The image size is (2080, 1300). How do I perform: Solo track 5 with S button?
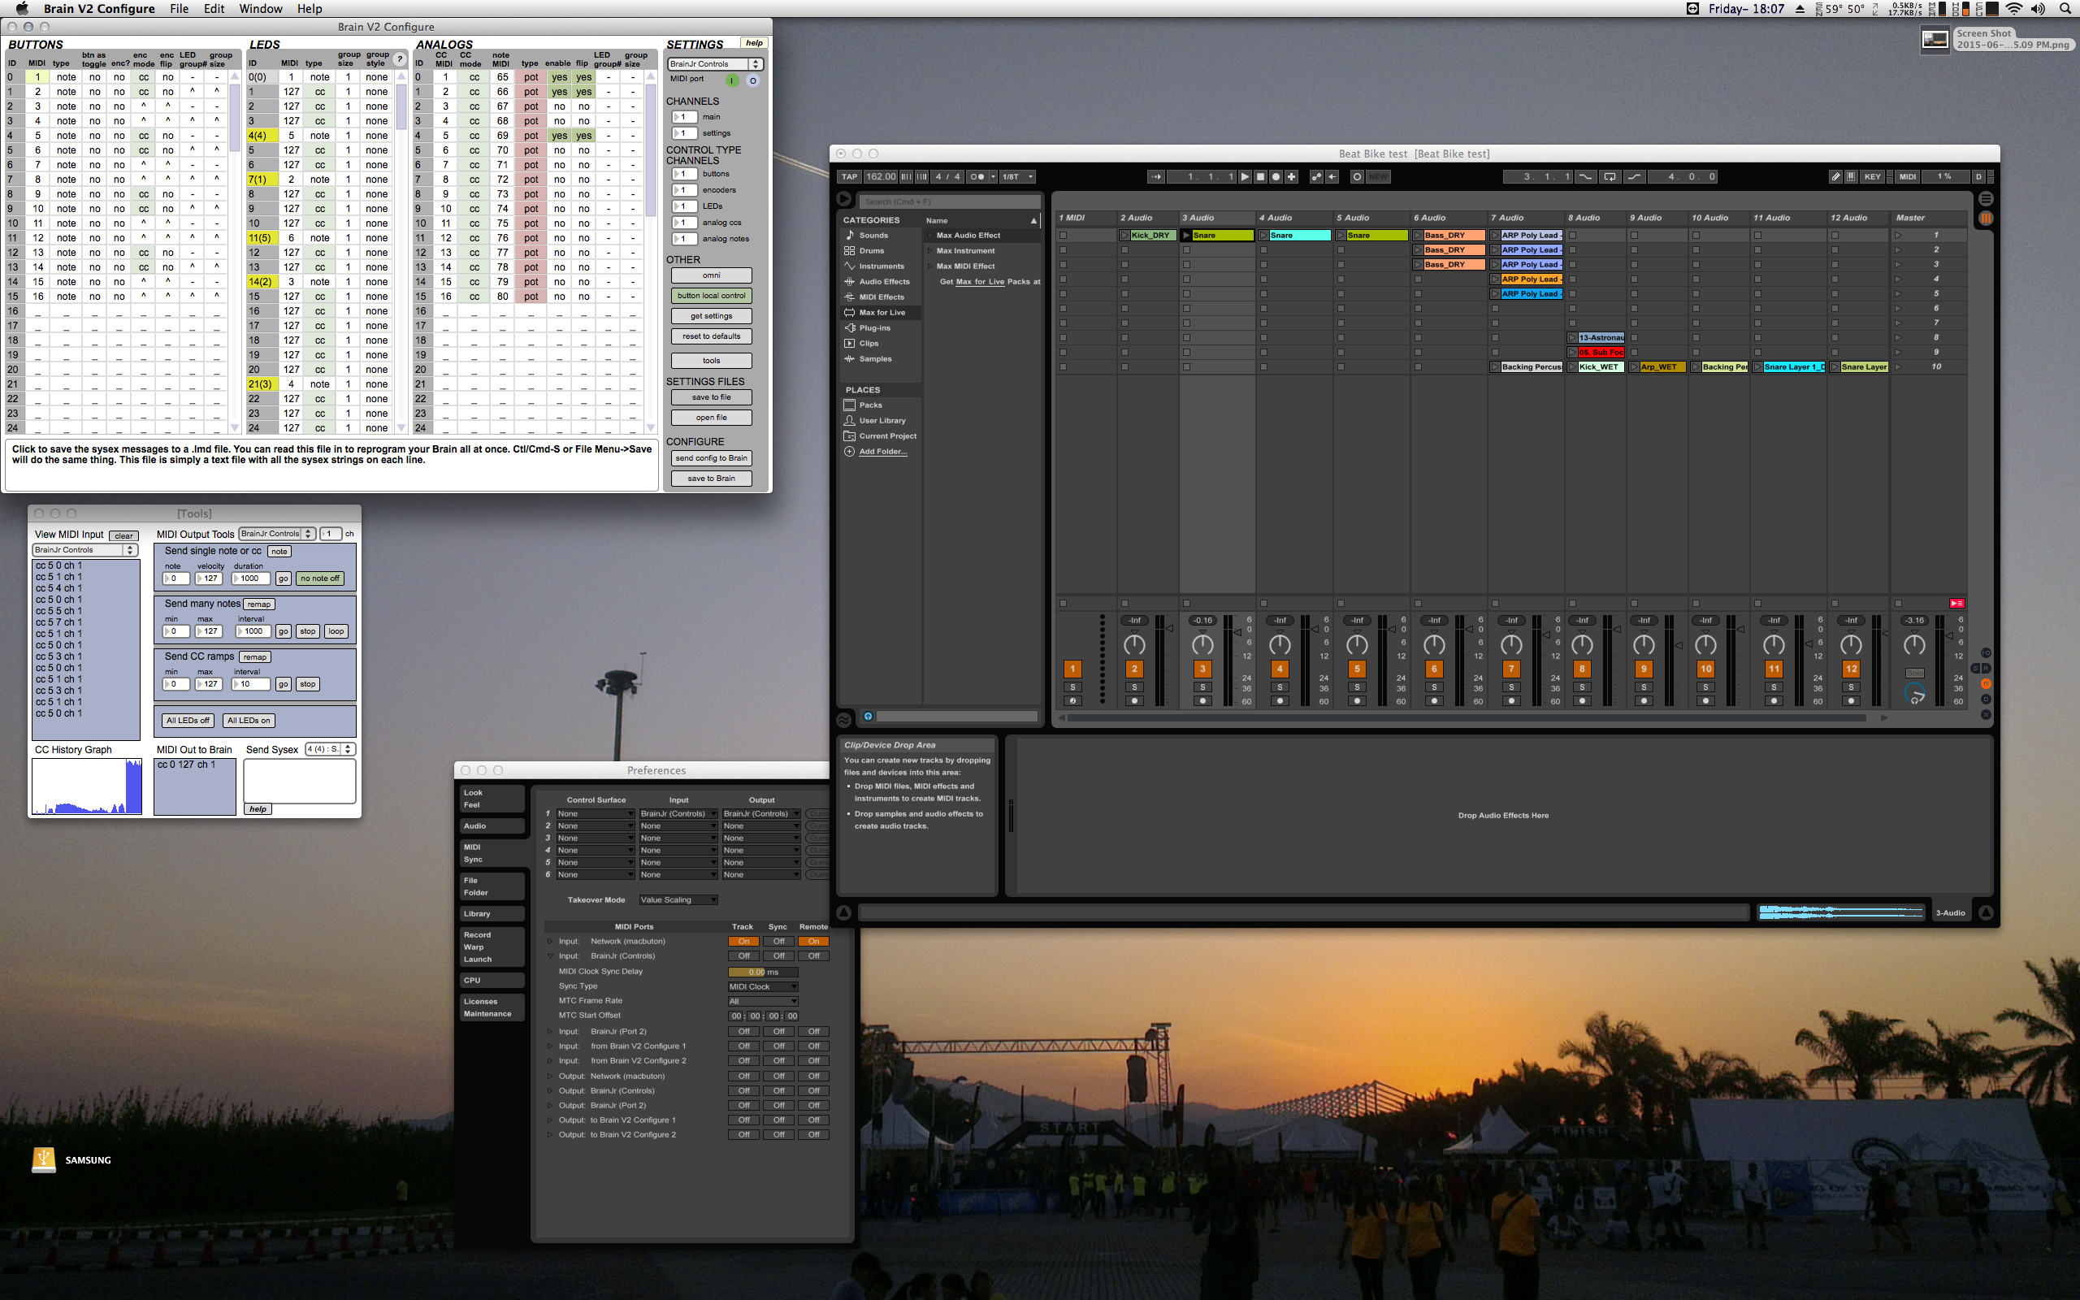[x=1356, y=687]
